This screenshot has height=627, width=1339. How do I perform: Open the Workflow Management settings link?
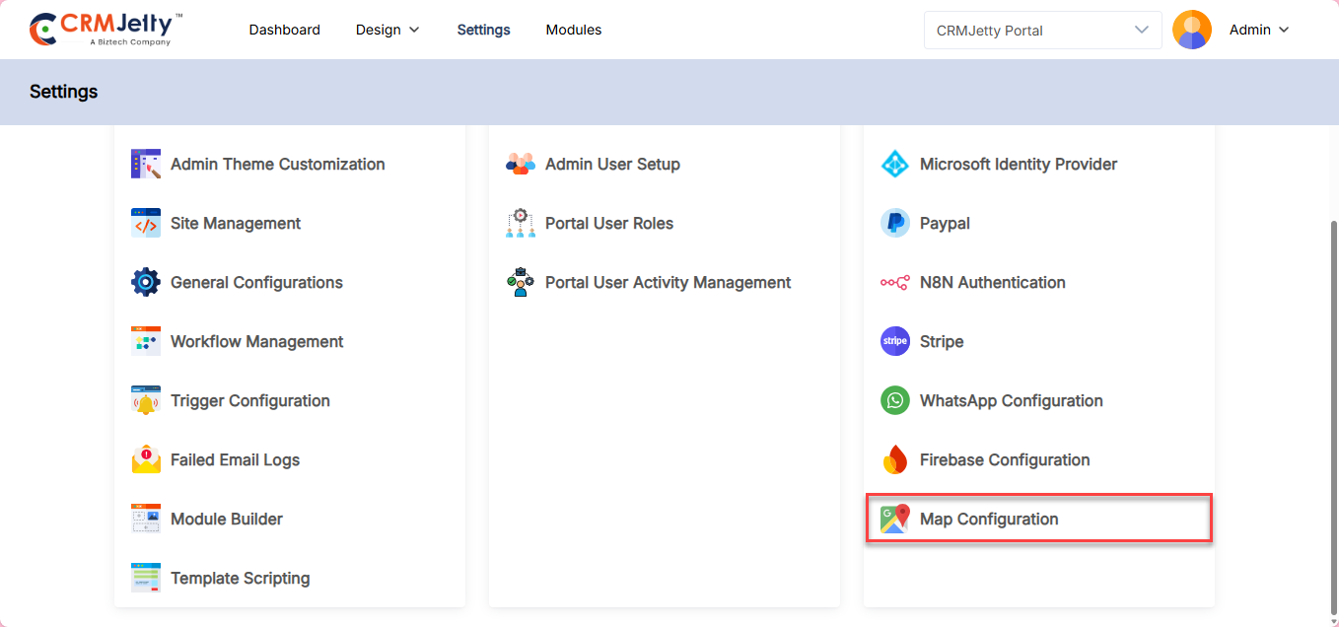pyautogui.click(x=256, y=342)
